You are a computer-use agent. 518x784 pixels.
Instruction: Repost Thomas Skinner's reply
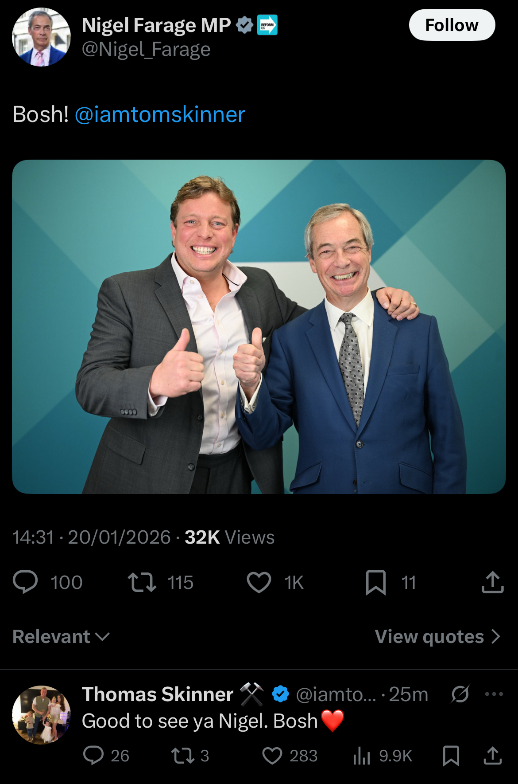click(x=182, y=755)
